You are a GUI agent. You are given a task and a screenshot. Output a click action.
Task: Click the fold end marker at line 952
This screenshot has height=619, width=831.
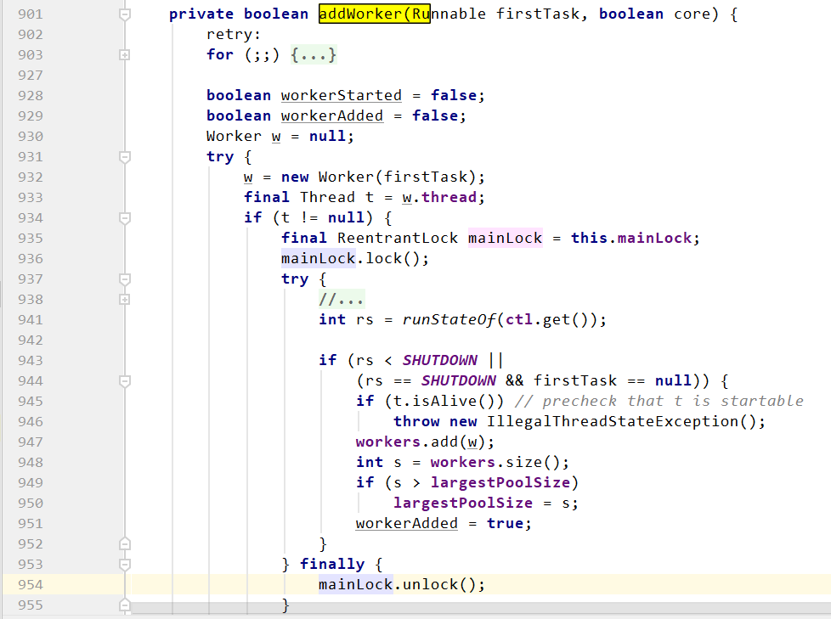[125, 544]
